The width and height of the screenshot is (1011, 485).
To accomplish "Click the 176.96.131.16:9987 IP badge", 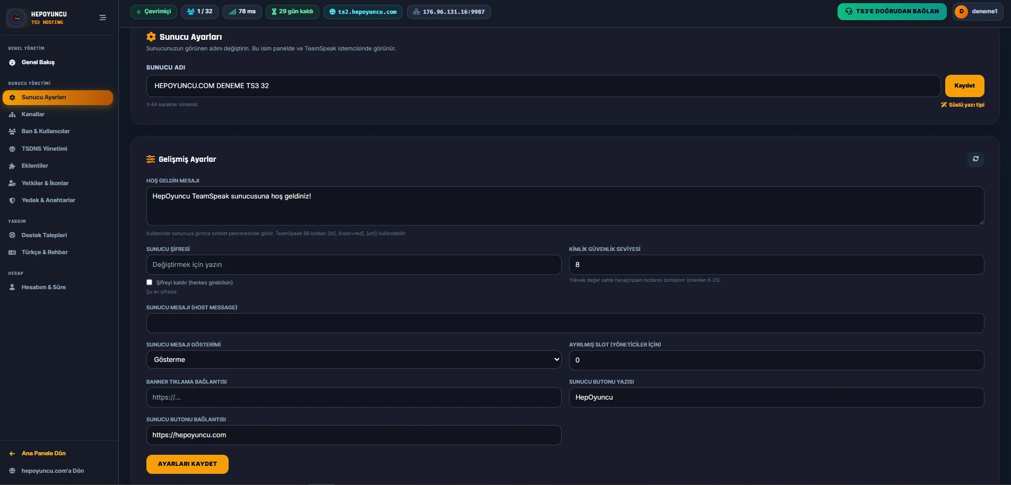I will [x=449, y=12].
